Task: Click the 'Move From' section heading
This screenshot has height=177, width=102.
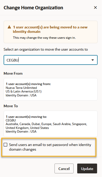Action: (x=13, y=73)
